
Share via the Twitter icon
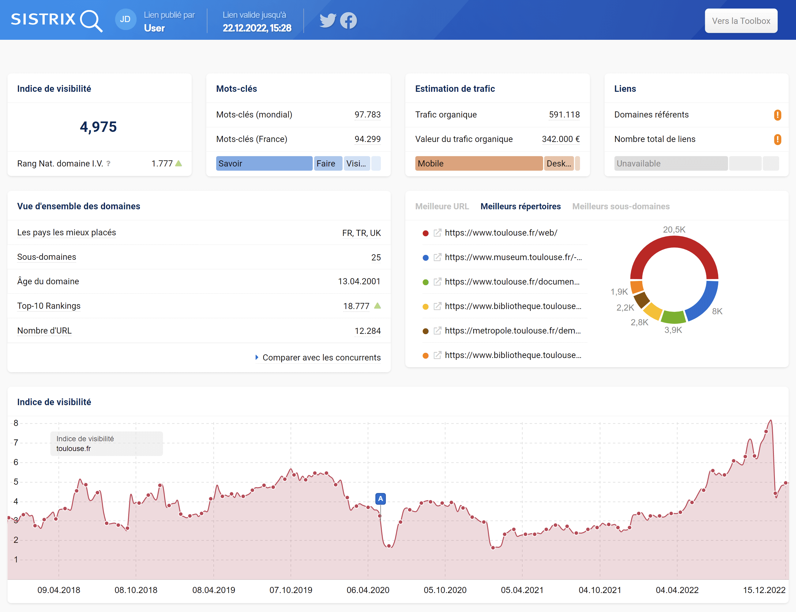(x=328, y=21)
